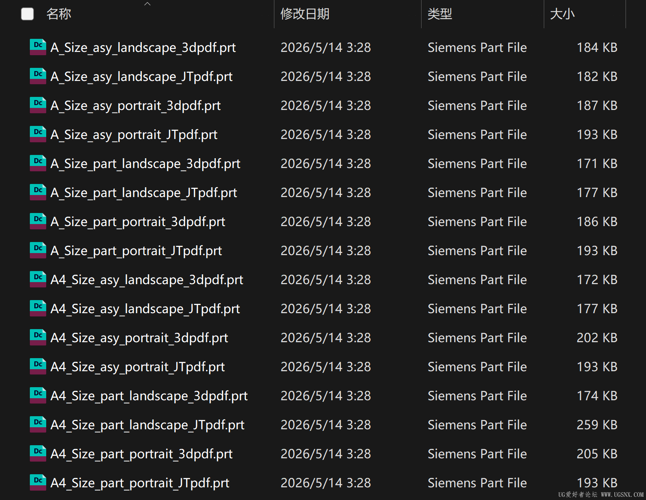Select file name A4_Size_part_portrait_JTpdf.prt

point(140,483)
